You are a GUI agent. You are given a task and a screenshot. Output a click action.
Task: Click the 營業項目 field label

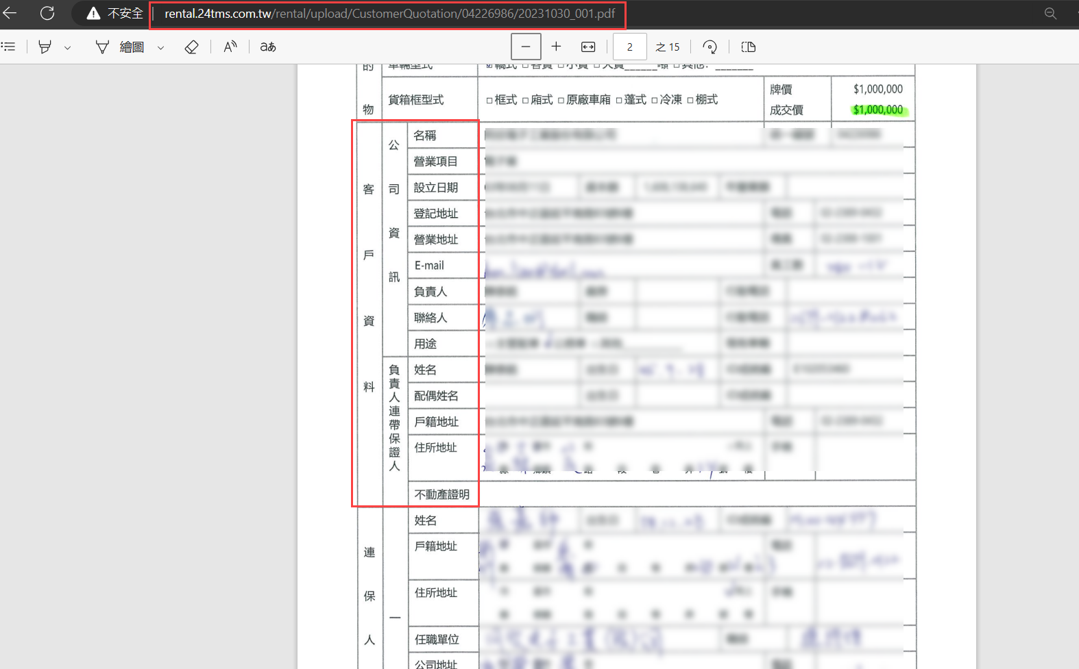coord(436,162)
